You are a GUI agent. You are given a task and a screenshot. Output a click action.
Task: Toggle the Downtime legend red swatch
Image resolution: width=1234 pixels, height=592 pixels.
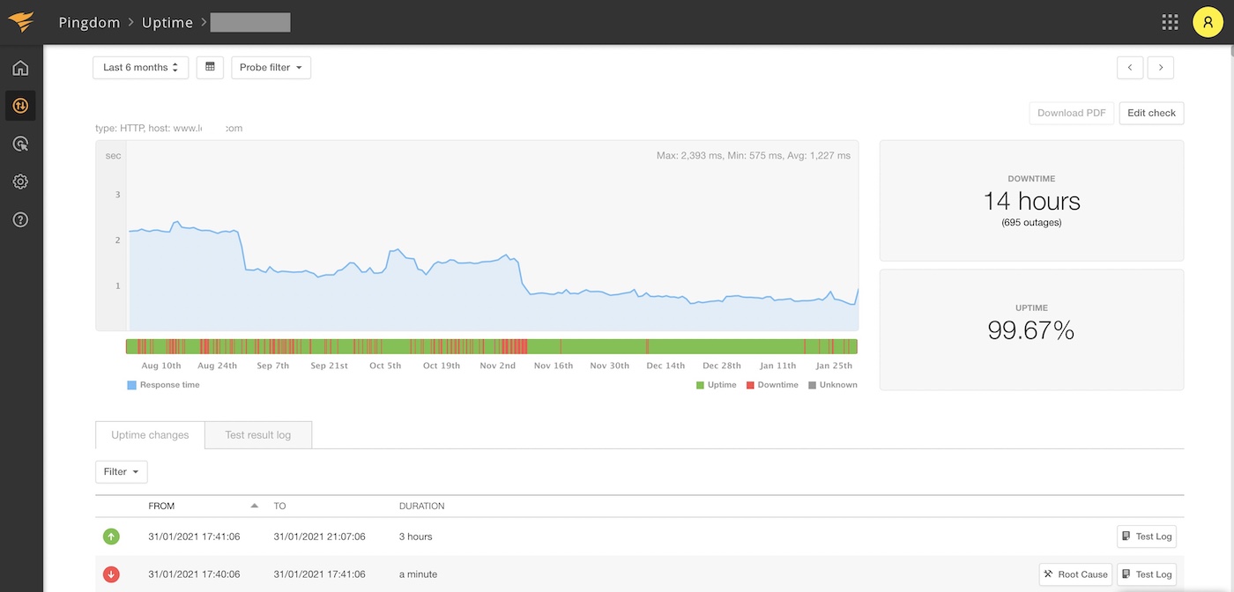(751, 385)
